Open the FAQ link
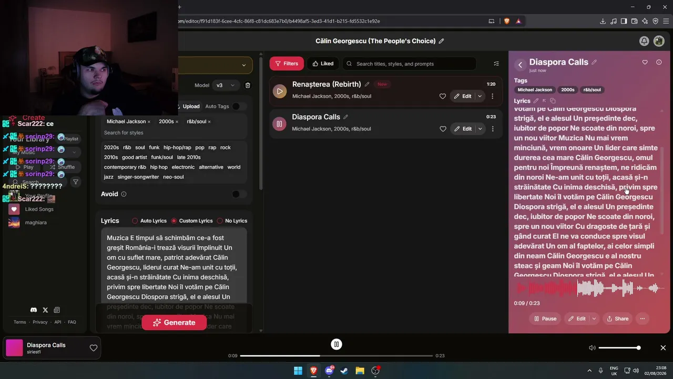Viewport: 673px width, 379px height. pos(72,322)
